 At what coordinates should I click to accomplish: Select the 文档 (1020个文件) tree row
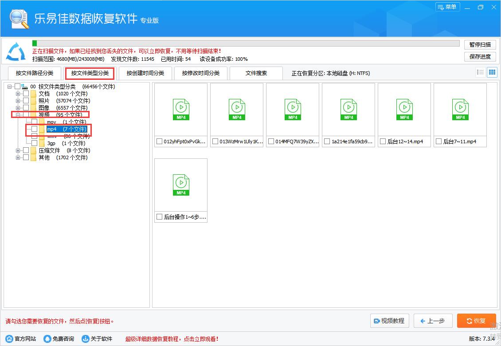[x=63, y=94]
